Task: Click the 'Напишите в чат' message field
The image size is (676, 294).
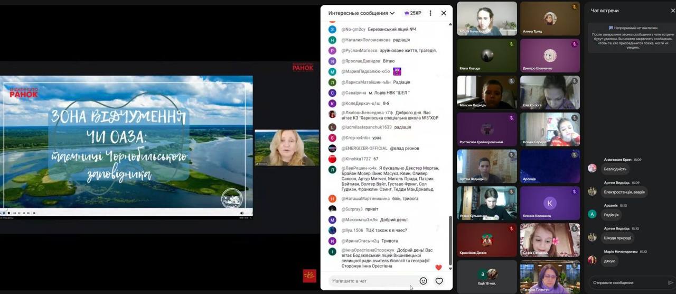Action: click(x=370, y=281)
